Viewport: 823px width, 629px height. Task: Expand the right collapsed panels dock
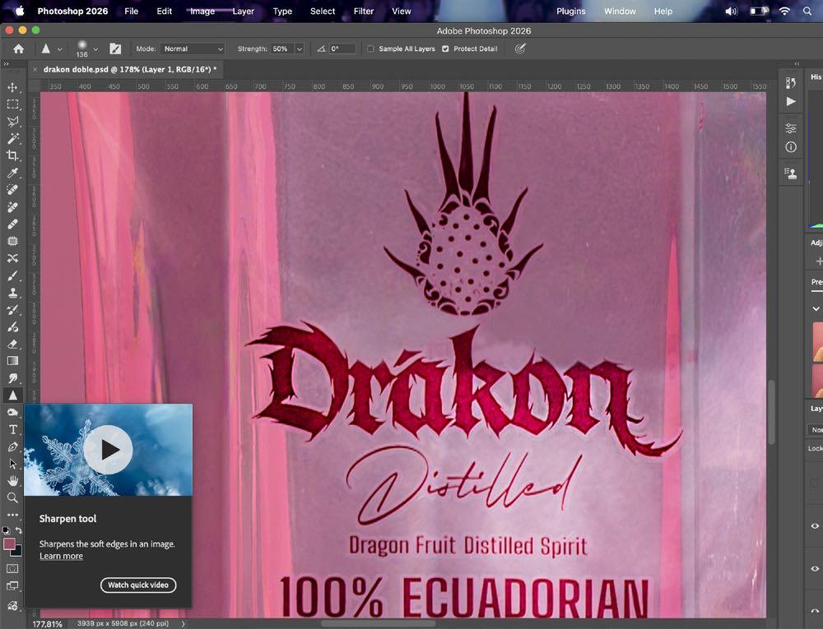click(x=797, y=64)
